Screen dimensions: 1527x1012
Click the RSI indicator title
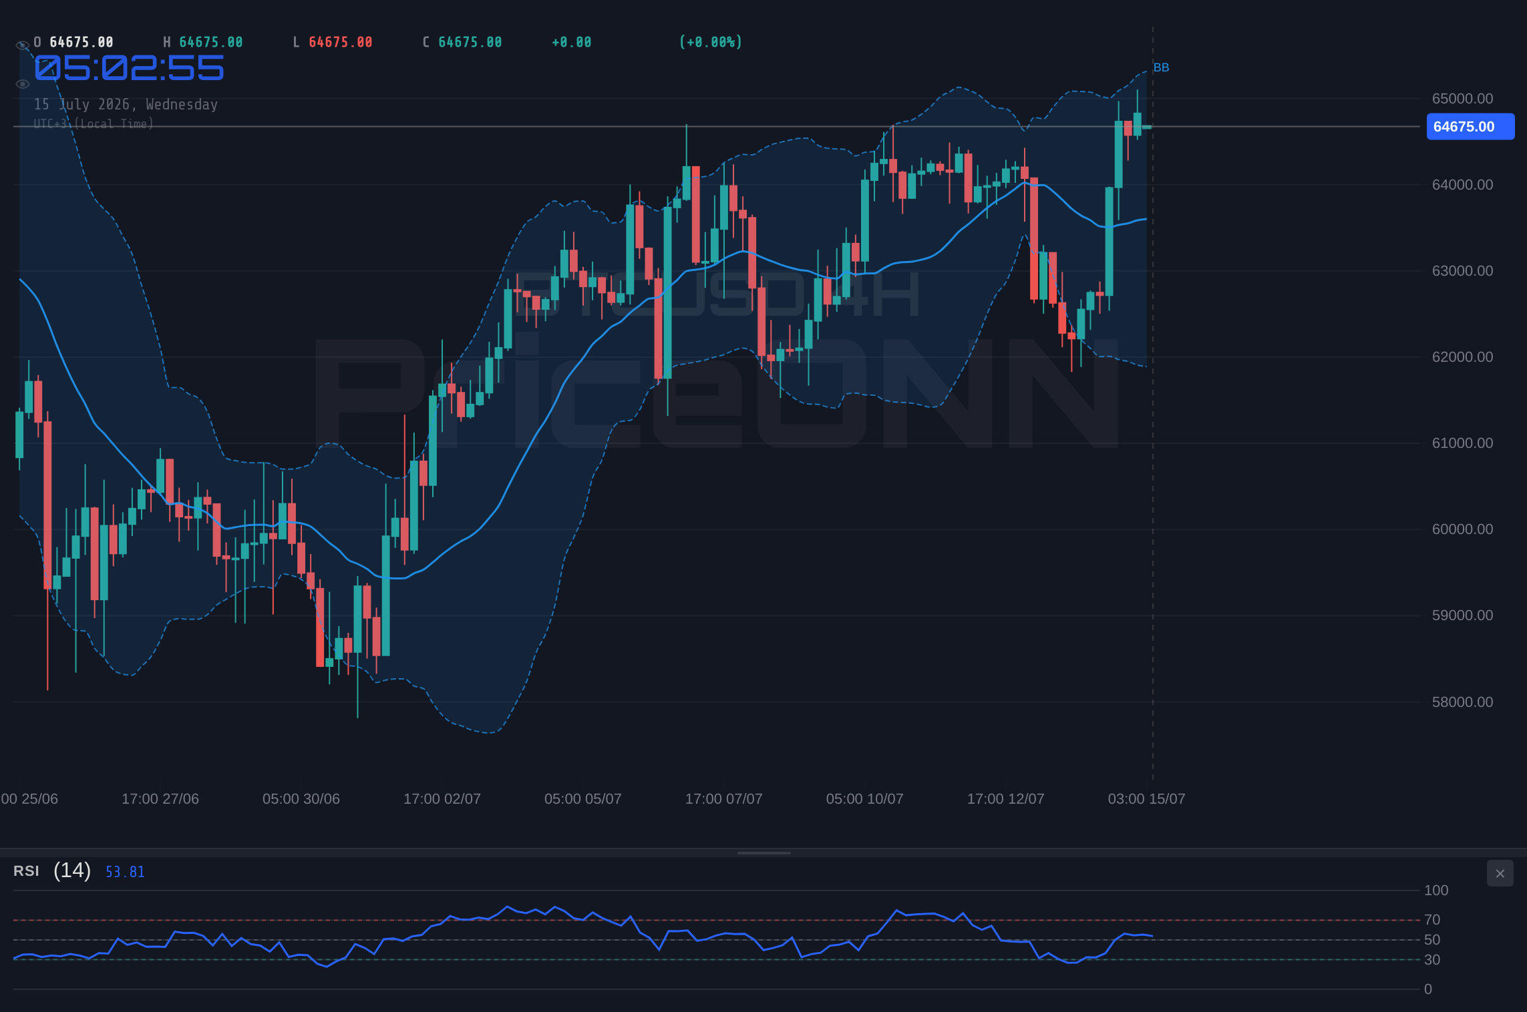coord(26,871)
